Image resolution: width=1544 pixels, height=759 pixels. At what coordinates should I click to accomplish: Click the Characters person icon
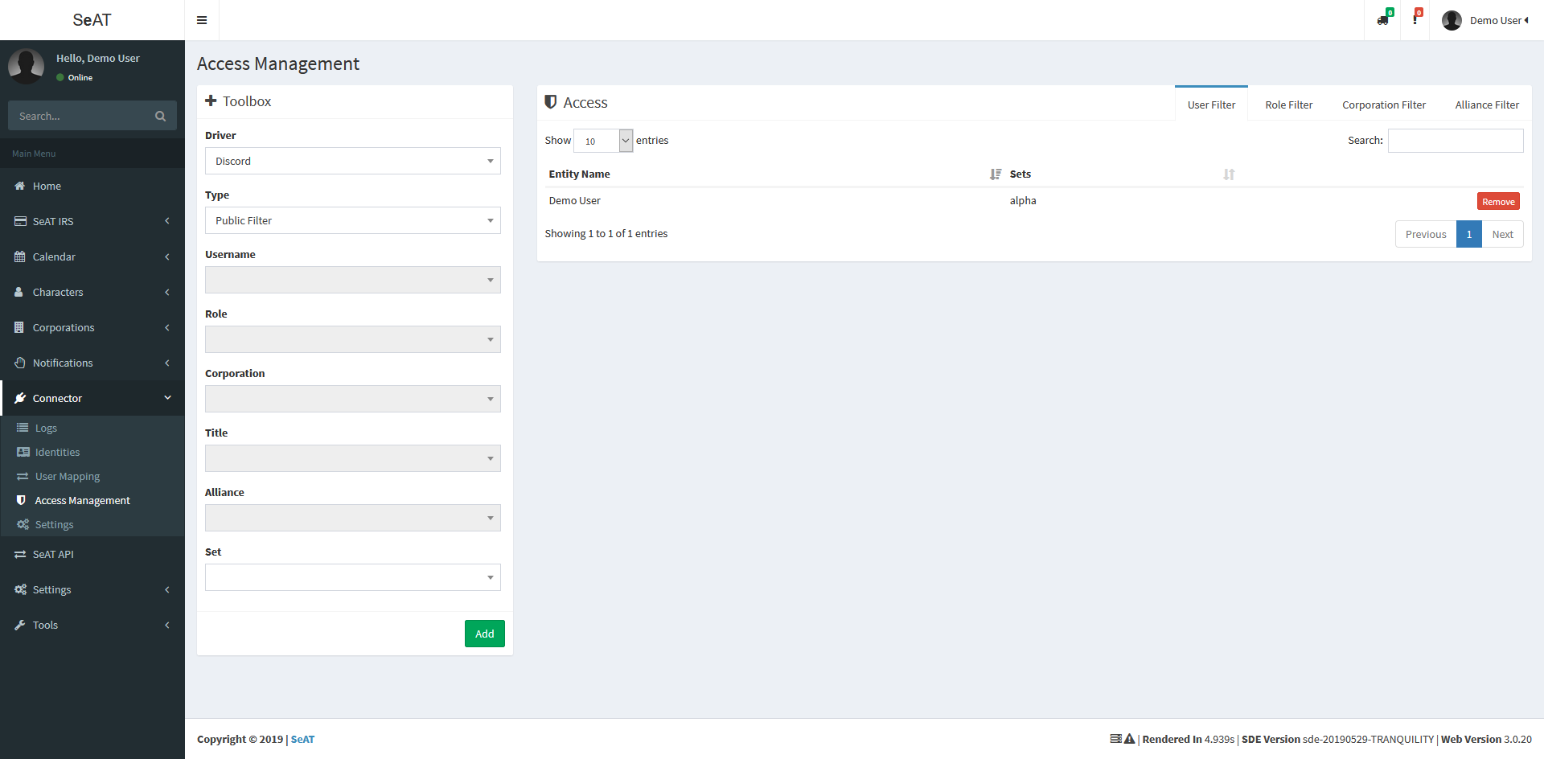coord(19,292)
